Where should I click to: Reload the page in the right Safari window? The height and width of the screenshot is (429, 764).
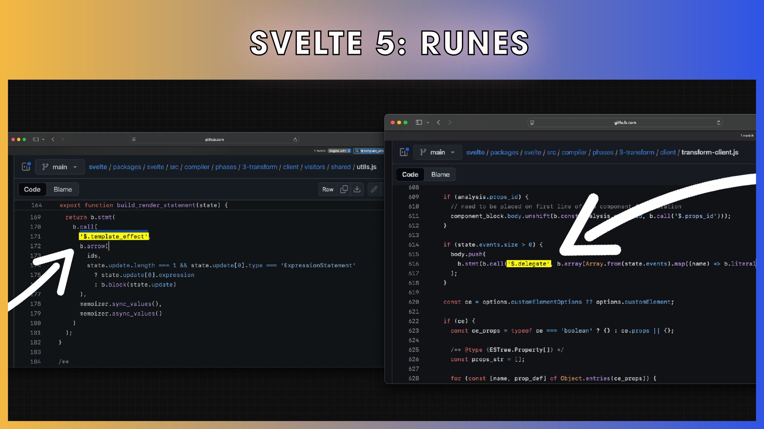(x=719, y=122)
